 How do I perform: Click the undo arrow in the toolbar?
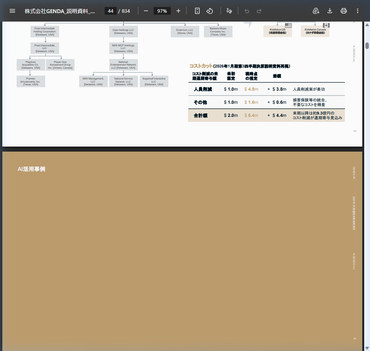[247, 11]
